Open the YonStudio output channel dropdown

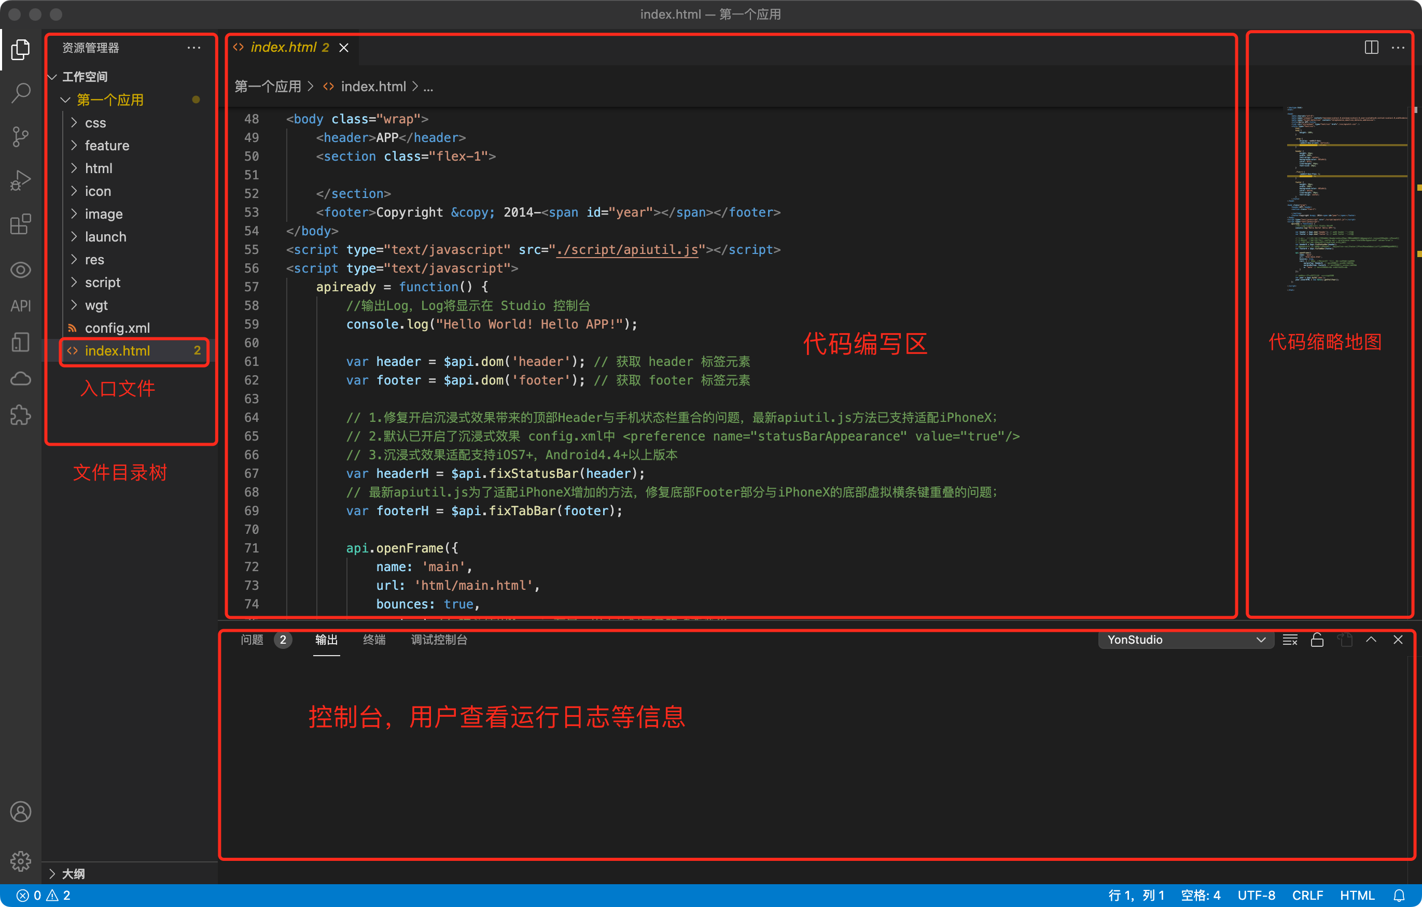click(1186, 640)
